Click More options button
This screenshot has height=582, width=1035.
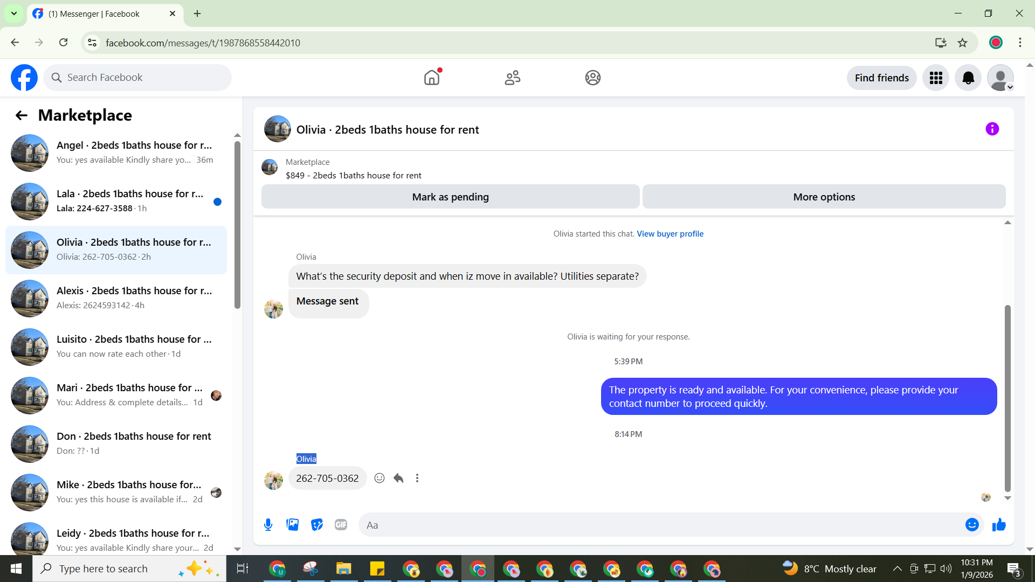[823, 197]
